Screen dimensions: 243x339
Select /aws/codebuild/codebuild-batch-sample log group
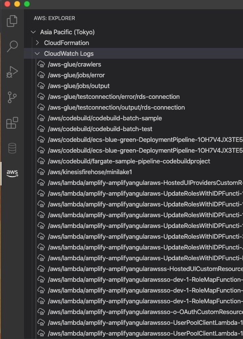point(105,118)
